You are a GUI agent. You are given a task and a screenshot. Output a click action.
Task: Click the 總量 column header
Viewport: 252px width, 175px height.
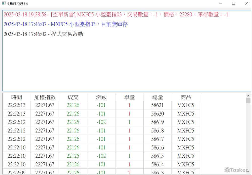158,97
